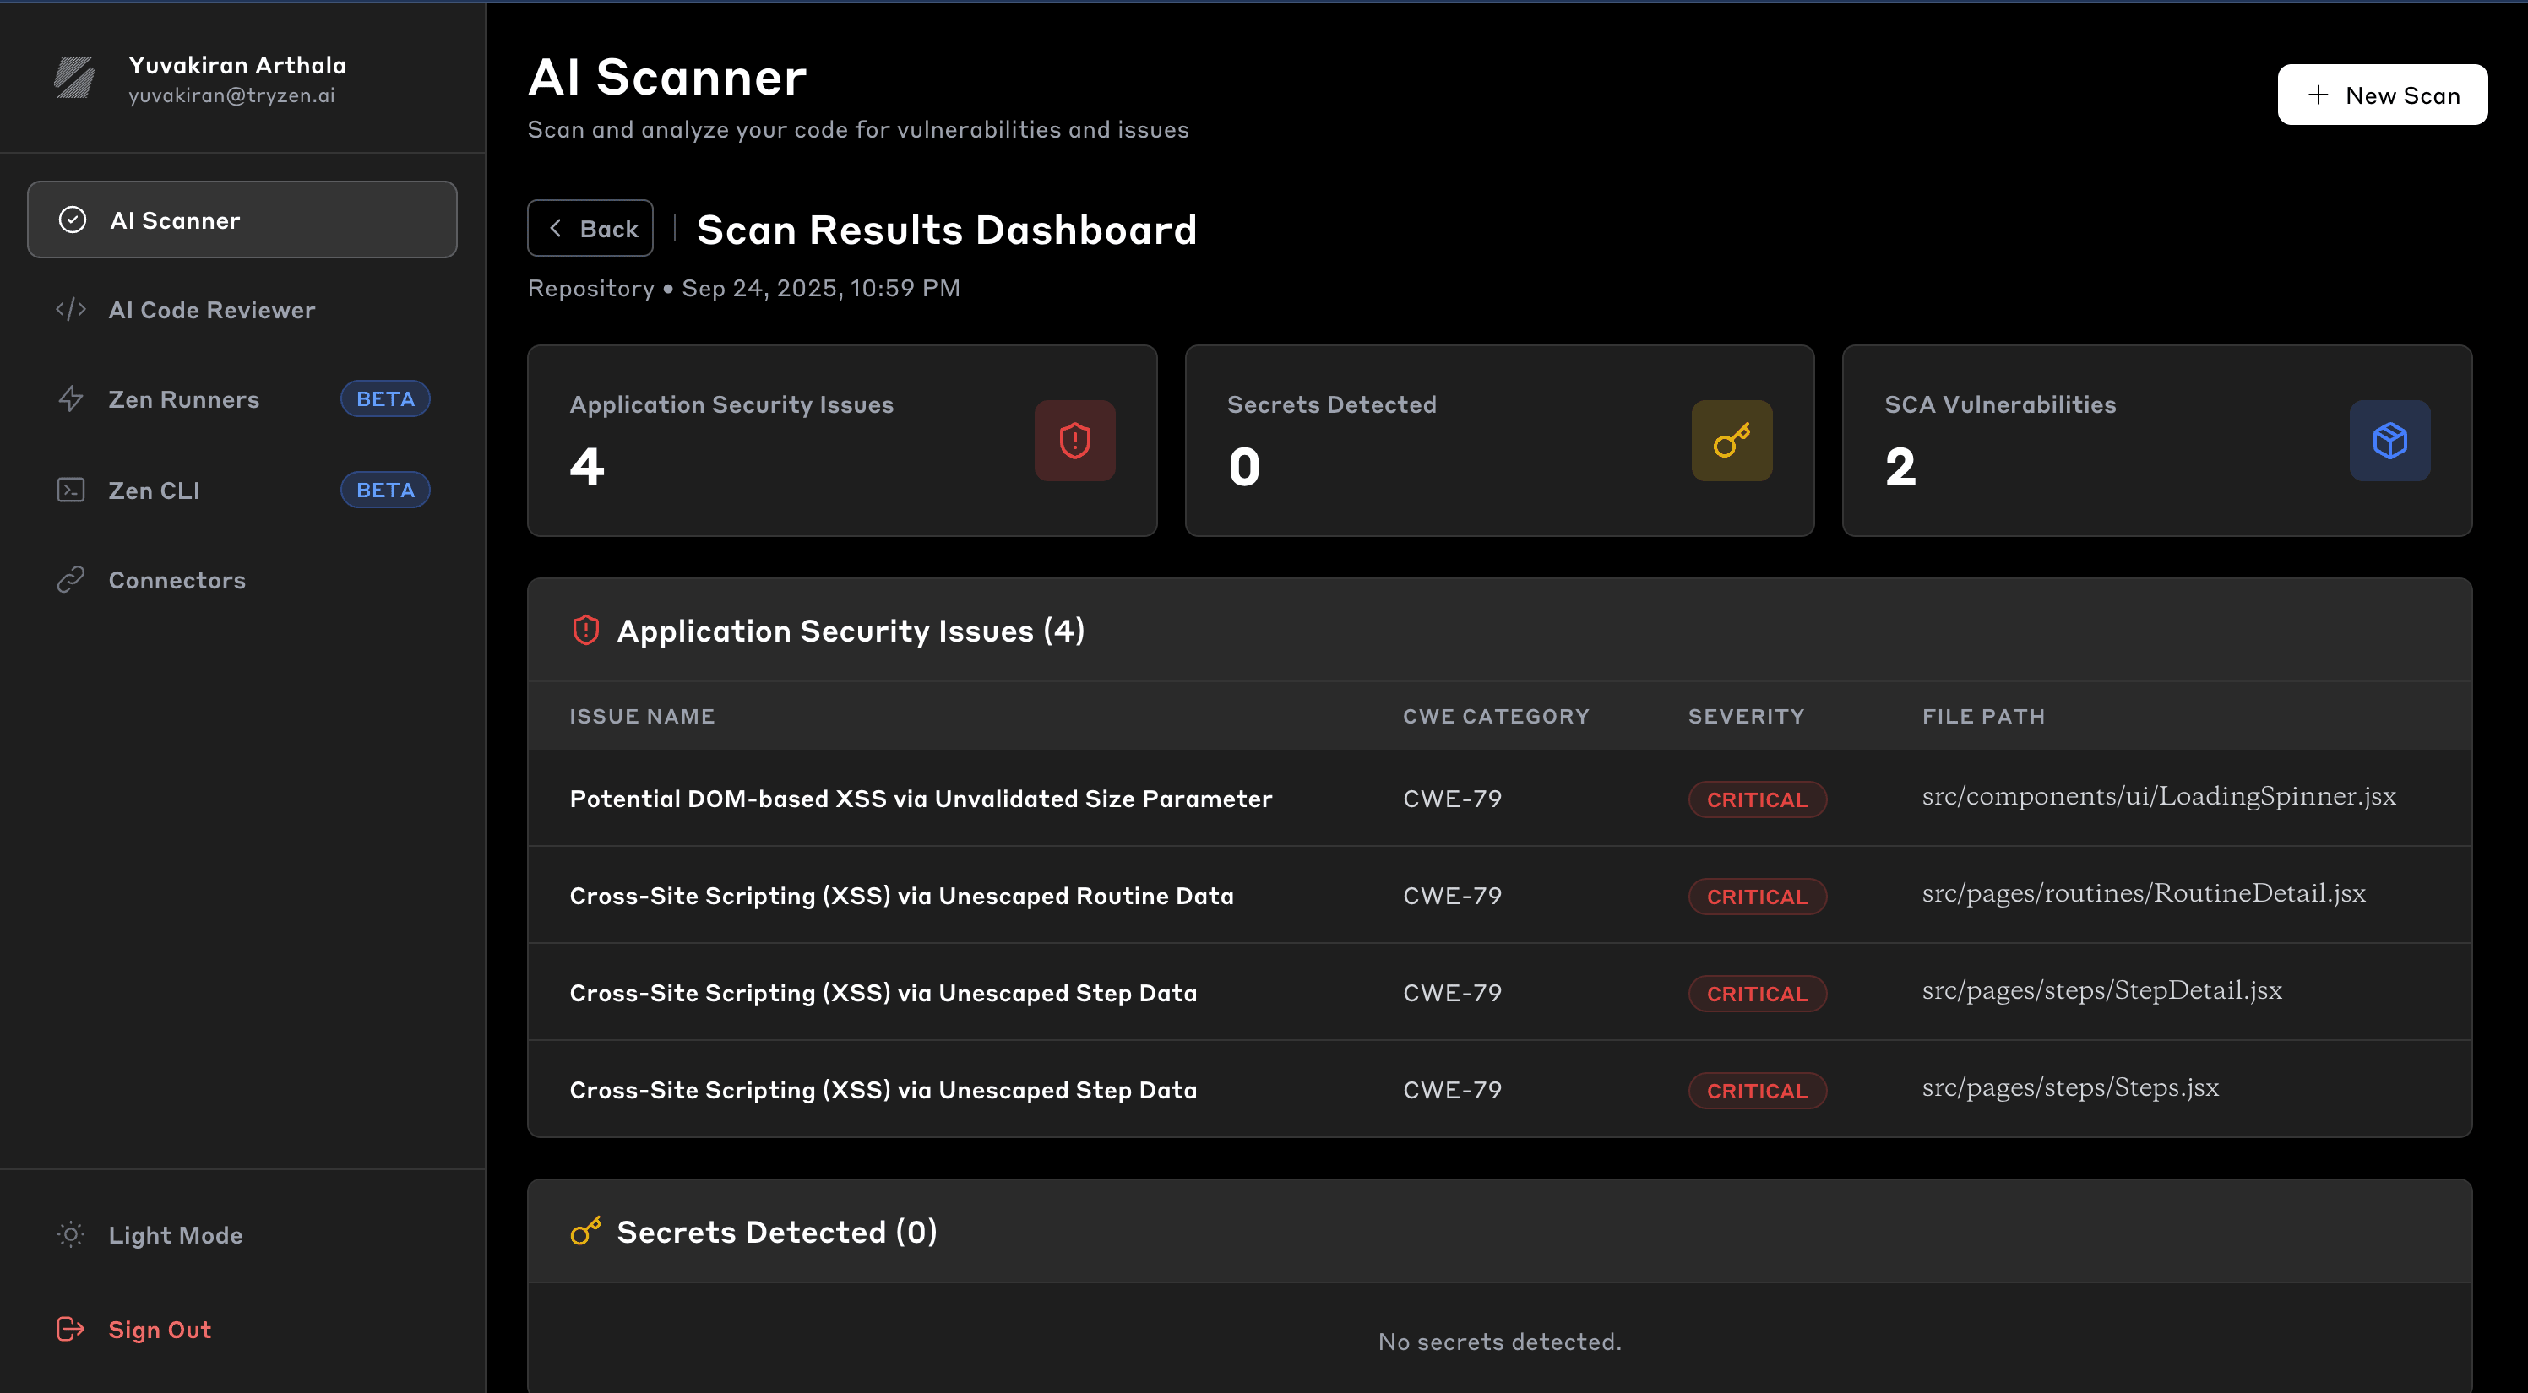Click the yellow key icon in Secrets Detected card

point(1732,441)
